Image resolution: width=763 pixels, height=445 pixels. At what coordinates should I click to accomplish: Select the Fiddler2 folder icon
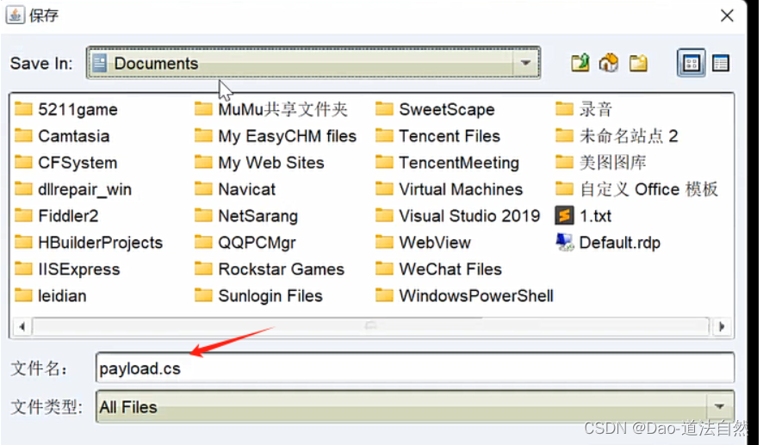[x=23, y=215]
